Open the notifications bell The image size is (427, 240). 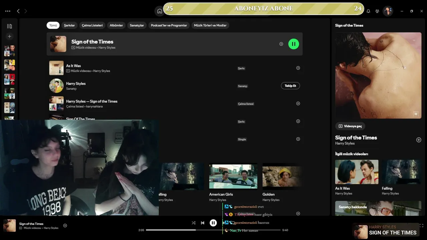coord(368,11)
